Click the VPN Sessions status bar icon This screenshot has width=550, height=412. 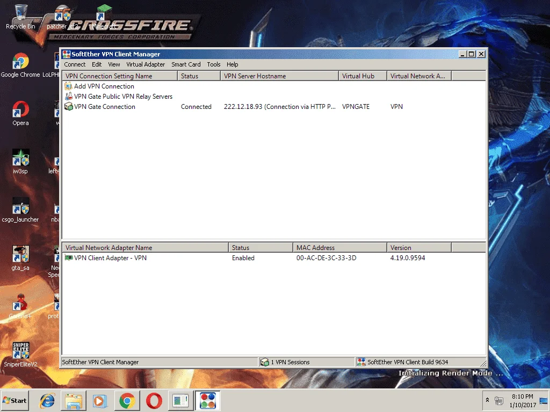click(264, 362)
